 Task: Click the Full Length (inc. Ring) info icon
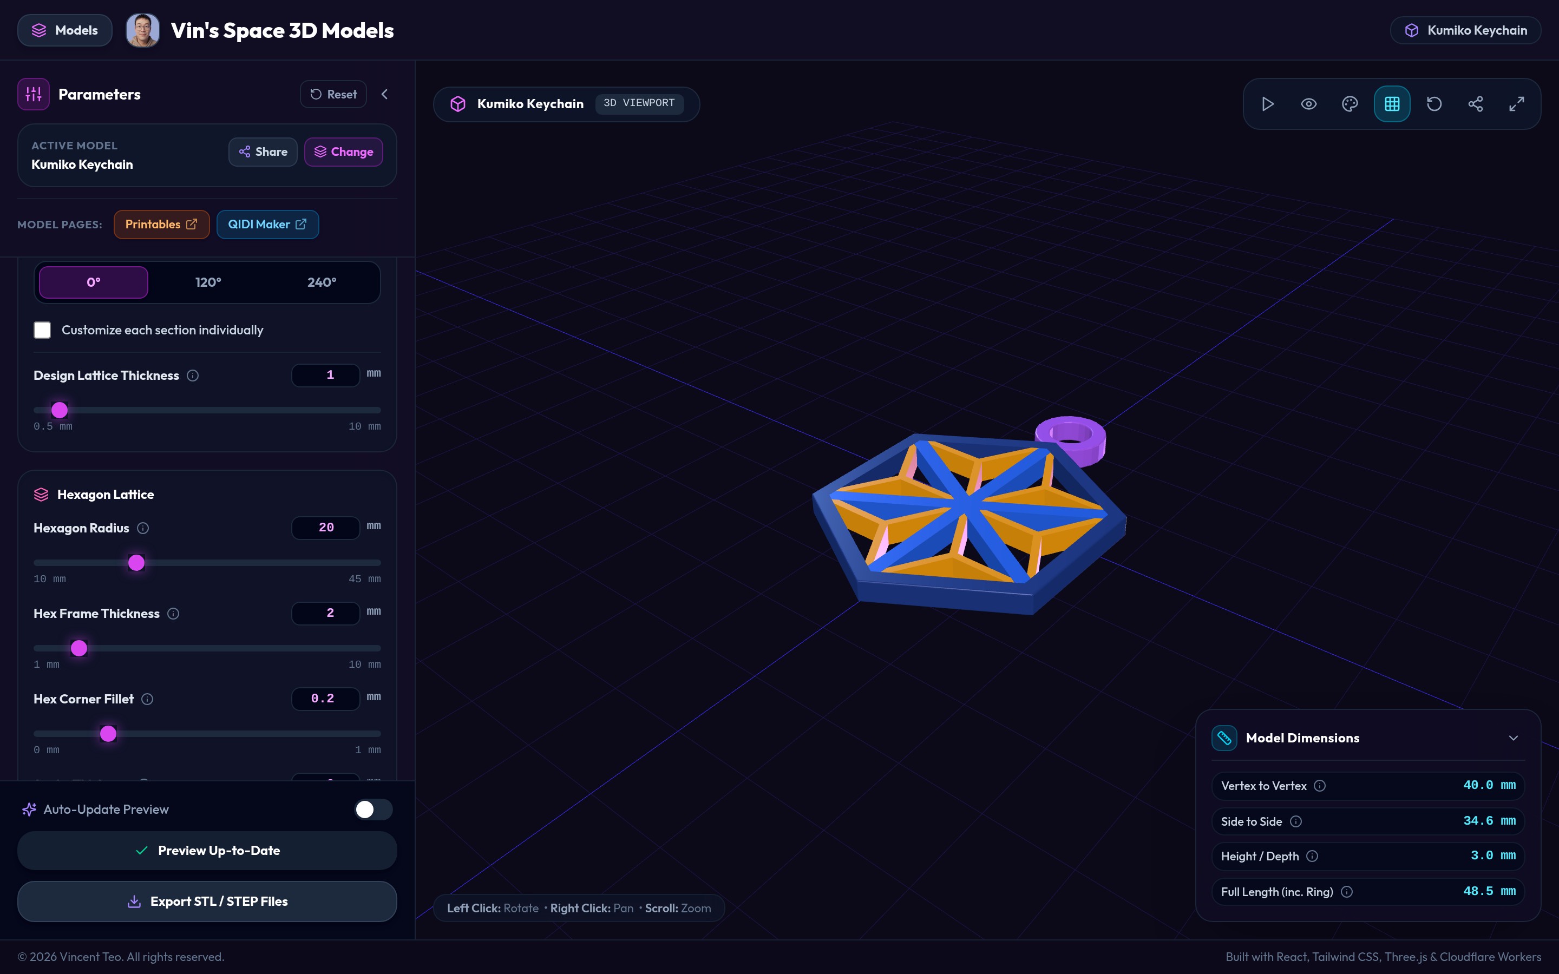click(1347, 892)
